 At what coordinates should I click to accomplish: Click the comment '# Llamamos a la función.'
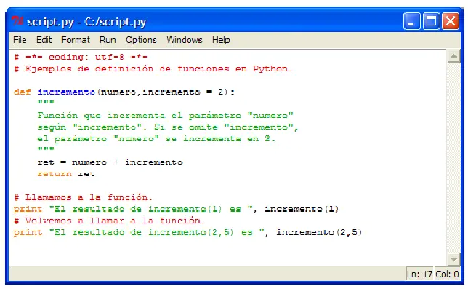83,197
